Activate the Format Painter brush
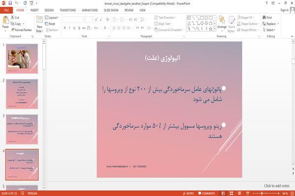The height and width of the screenshot is (196, 295). (x=21, y=30)
